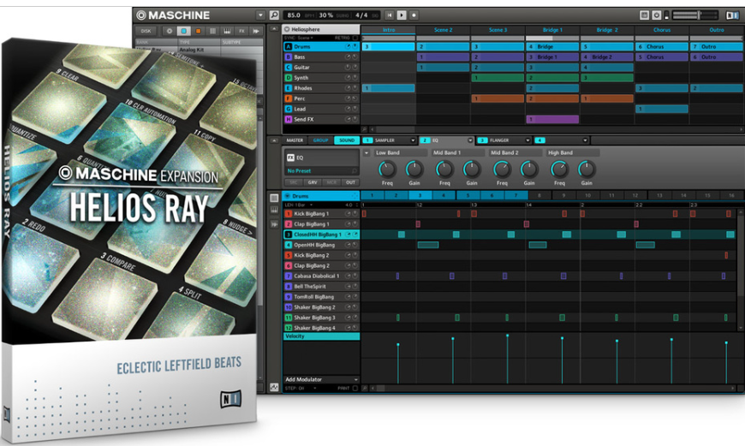Select the Kick BigBang 1 sound

pos(321,214)
